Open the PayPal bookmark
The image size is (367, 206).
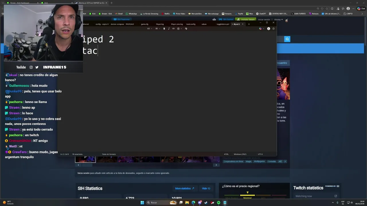[239, 13]
